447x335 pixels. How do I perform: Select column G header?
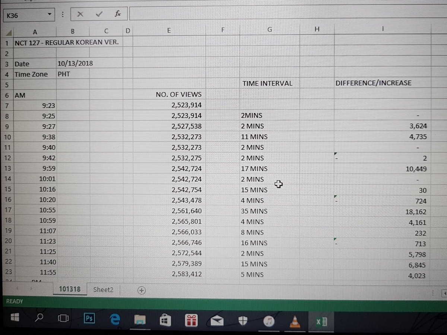[x=270, y=30]
